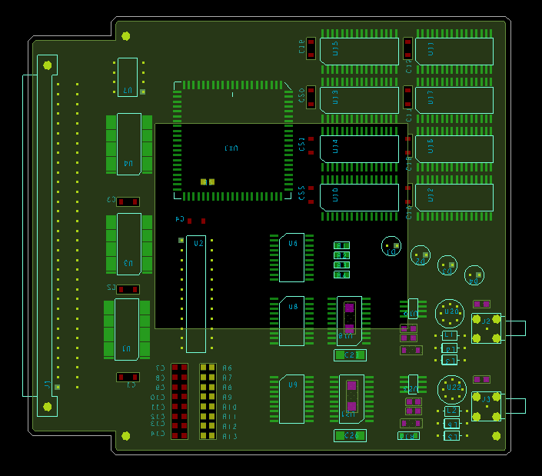This screenshot has height=476, width=542.
Task: Select the U3 chip footprint
Action: pyautogui.click(x=129, y=244)
